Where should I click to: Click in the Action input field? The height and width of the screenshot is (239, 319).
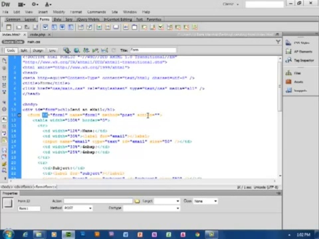click(x=98, y=201)
